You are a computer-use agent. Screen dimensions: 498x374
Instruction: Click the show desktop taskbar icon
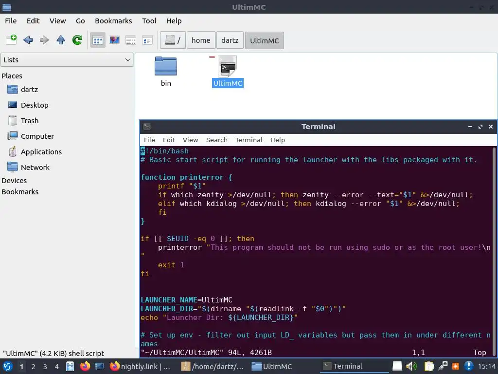click(99, 366)
